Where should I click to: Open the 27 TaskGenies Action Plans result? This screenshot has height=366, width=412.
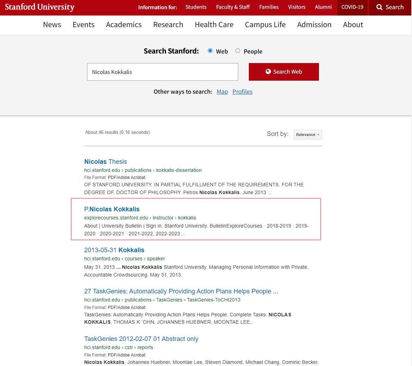(x=181, y=291)
